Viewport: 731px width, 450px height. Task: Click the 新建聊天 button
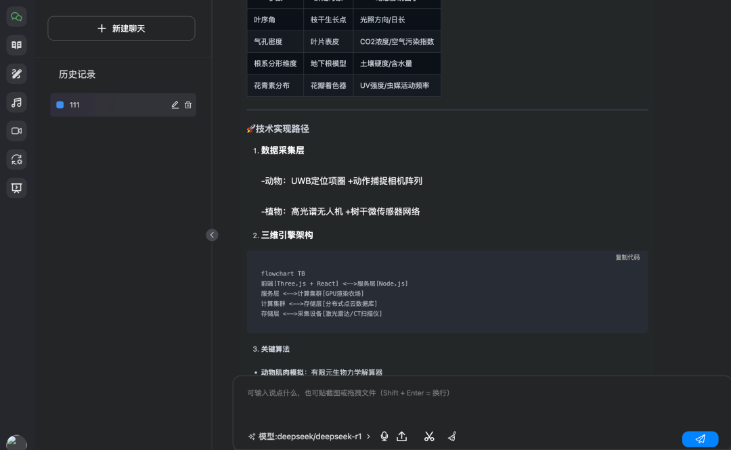click(121, 28)
